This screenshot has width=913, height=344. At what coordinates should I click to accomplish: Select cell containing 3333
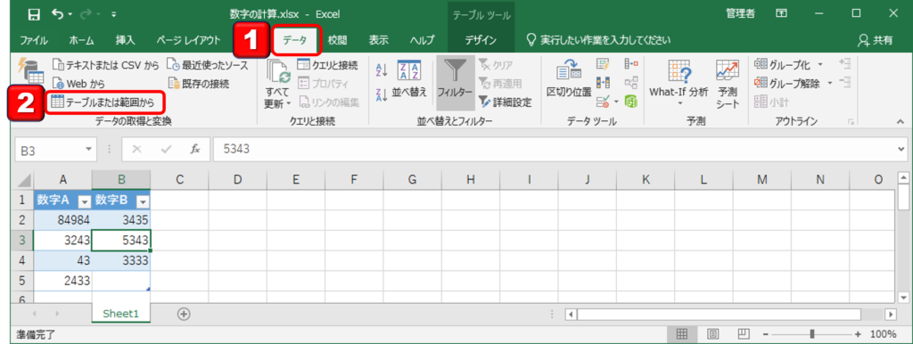click(x=121, y=261)
